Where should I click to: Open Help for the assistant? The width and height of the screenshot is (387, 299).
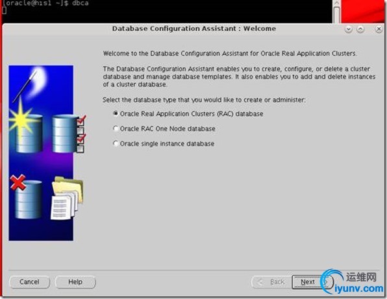click(x=75, y=282)
